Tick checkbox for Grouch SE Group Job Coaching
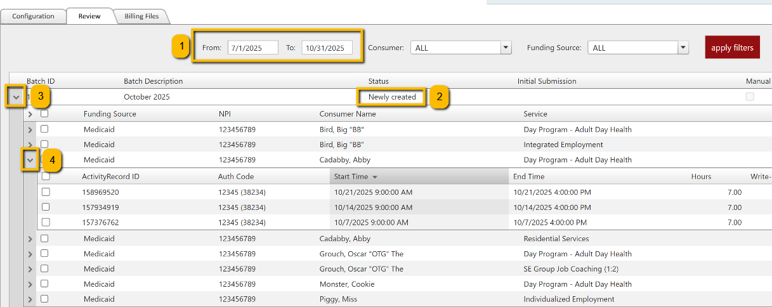This screenshot has width=772, height=307. 45,269
